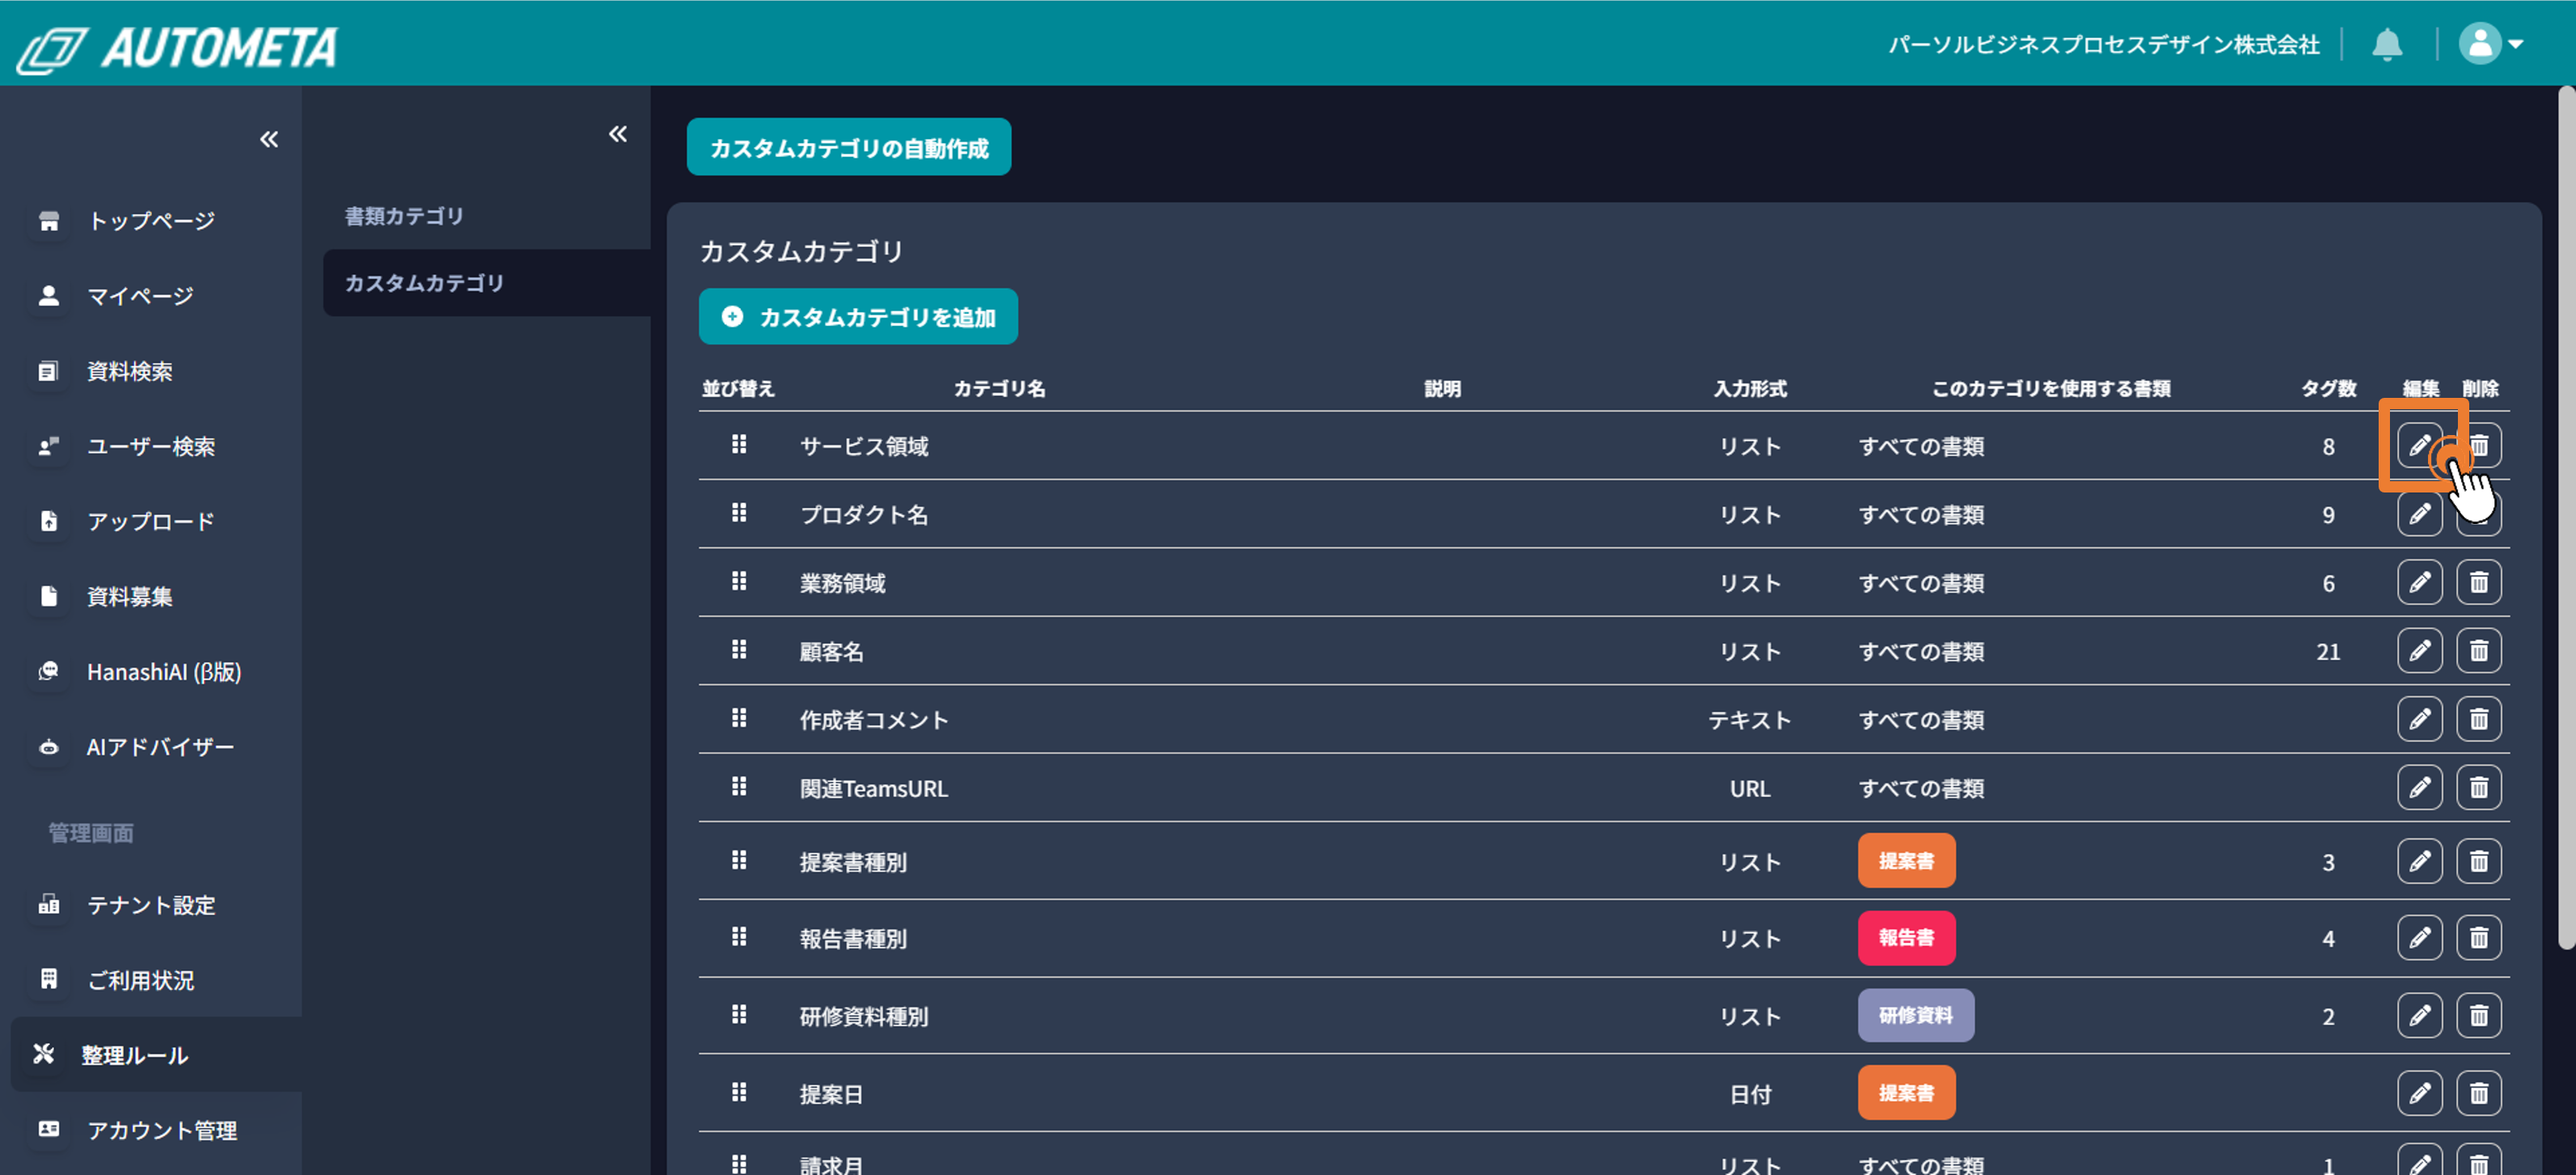The image size is (2576, 1175).
Task: Click the 報告書種別 reorder drag handle
Action: (739, 937)
